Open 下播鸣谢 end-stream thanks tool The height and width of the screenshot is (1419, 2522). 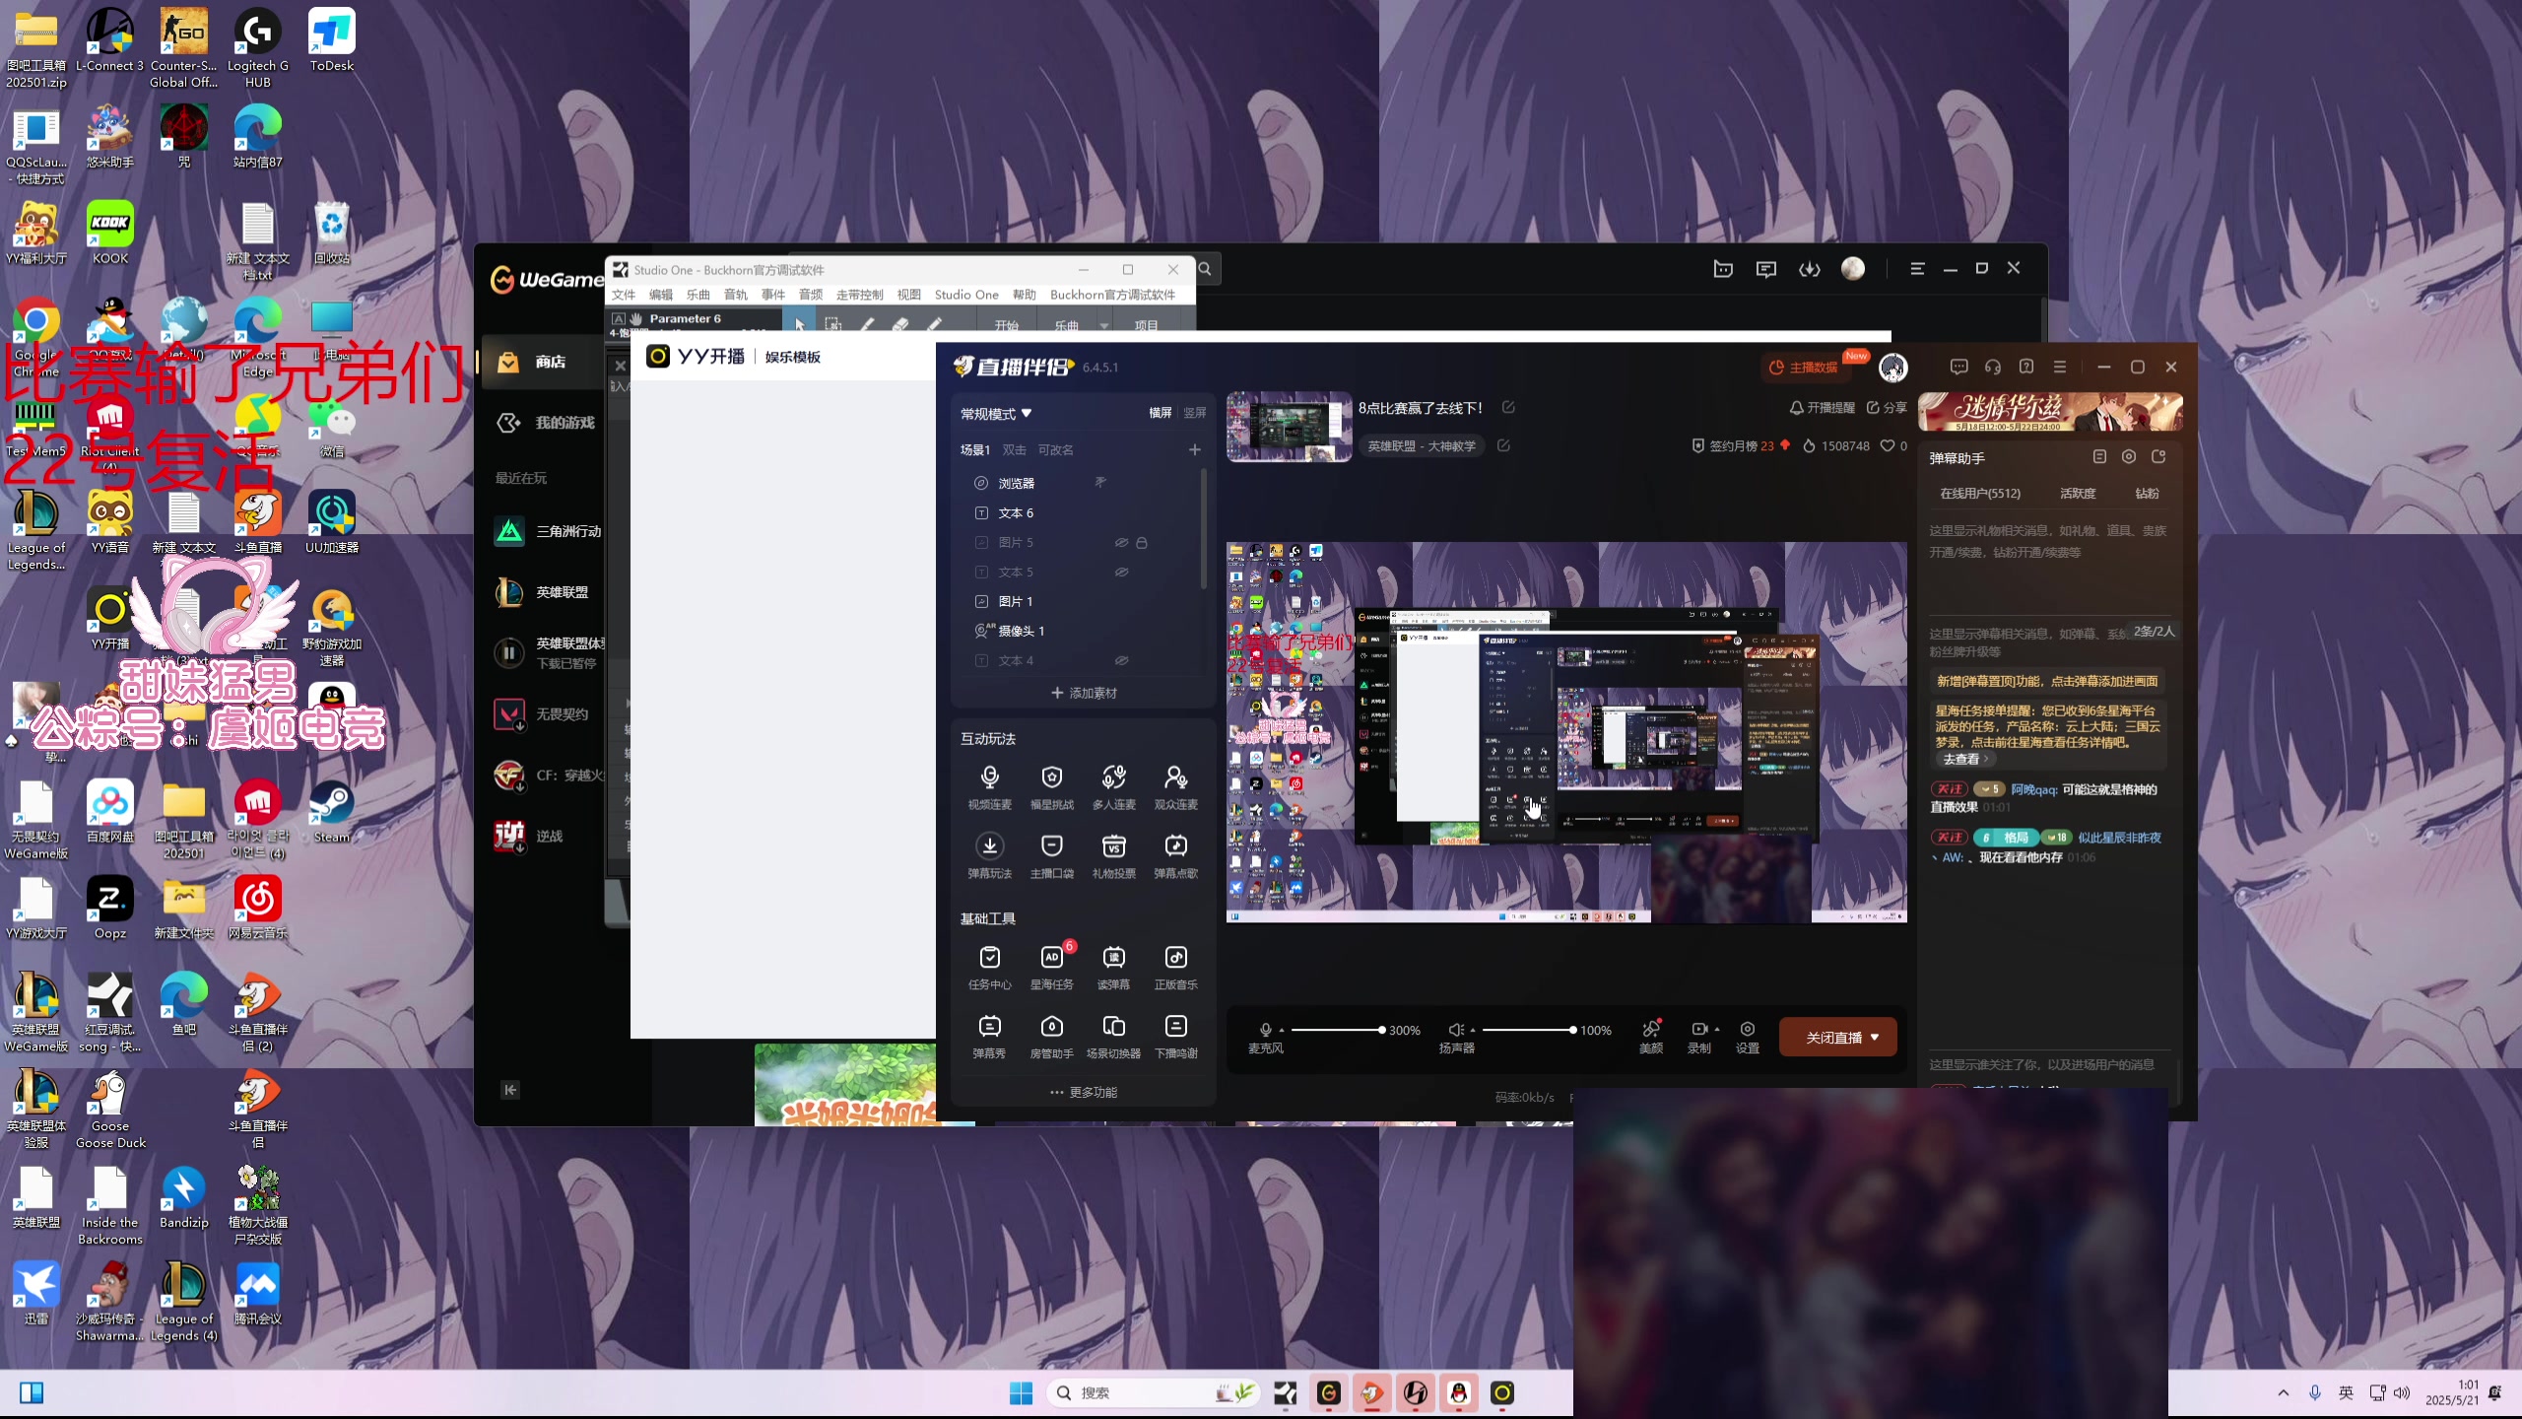click(x=1175, y=1037)
